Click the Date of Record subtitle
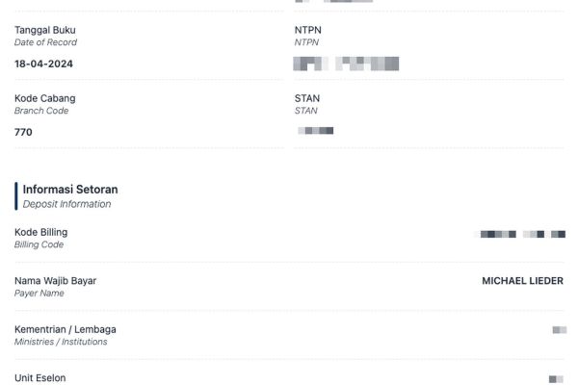Screen dimensions: 578x385 45,42
